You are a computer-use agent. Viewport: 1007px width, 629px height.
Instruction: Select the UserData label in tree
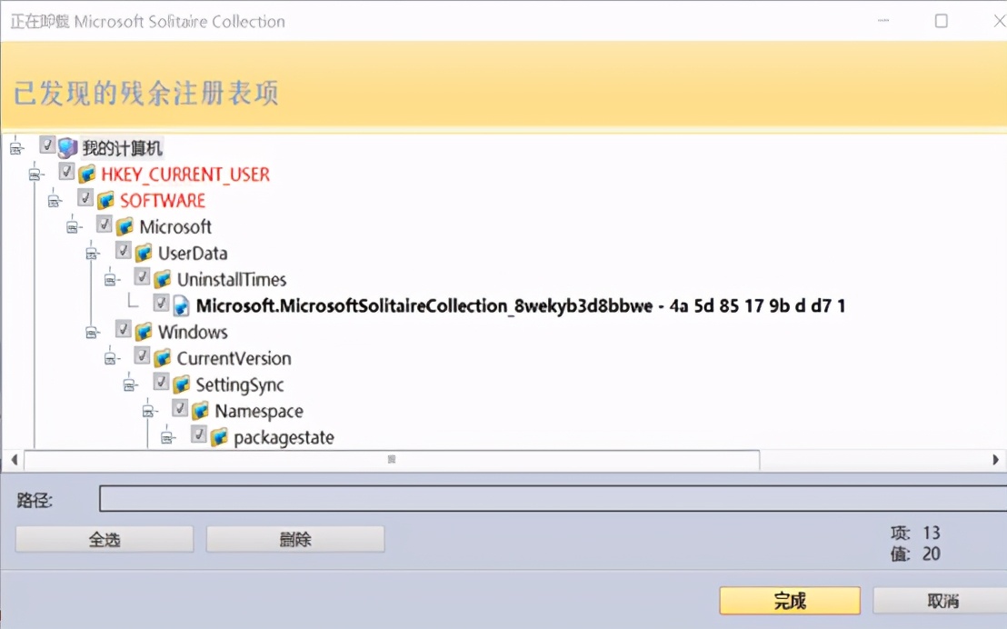point(193,254)
